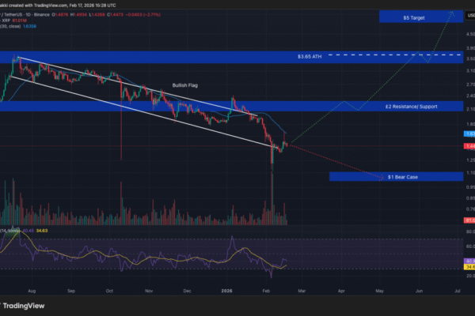Click the $1 Bear Case box

coord(401,177)
